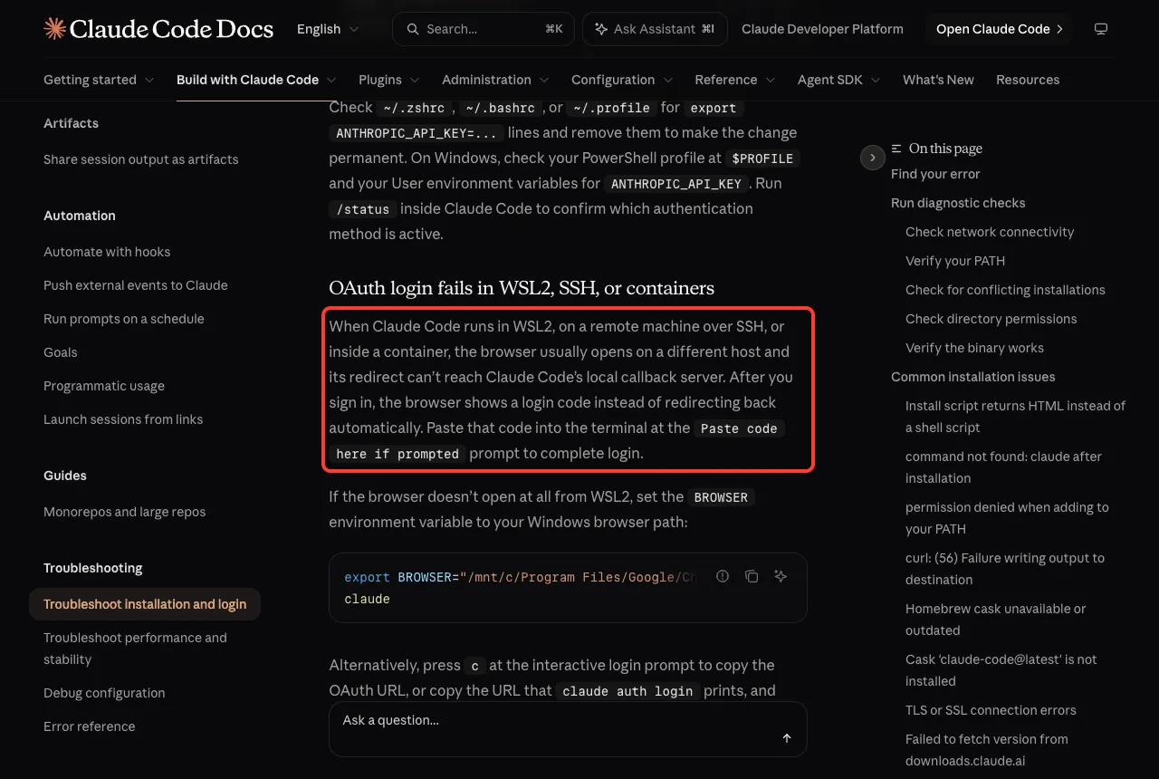Select Troubleshoot installation and login
The width and height of the screenshot is (1159, 779).
pyautogui.click(x=145, y=604)
